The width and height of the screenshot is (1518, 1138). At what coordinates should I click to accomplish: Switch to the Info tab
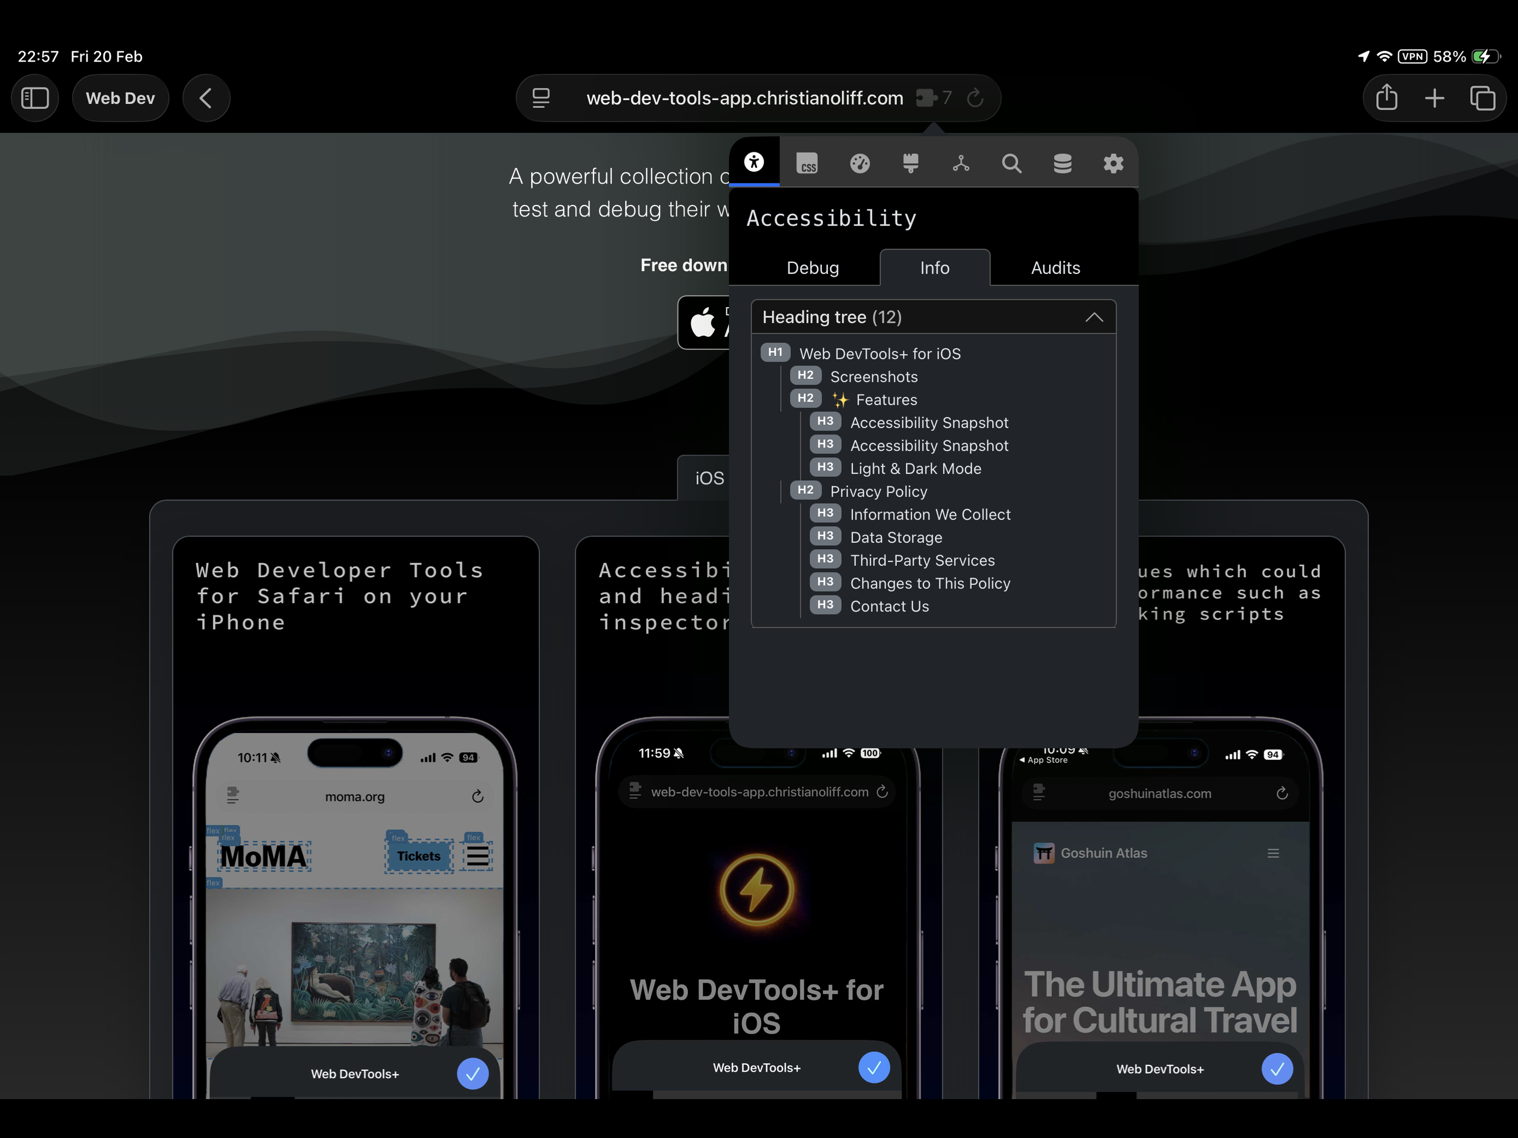pyautogui.click(x=935, y=268)
